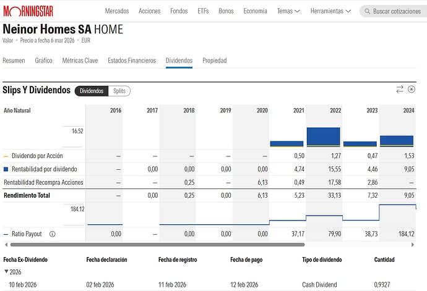
Task: Switch to the Métricas Clave tab
Action: click(80, 61)
